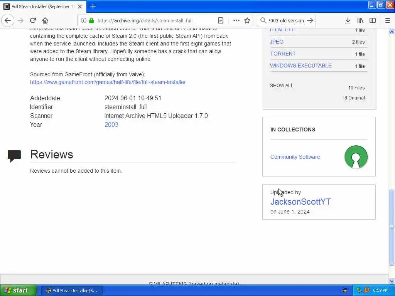Click the IN COLLECTIONS heading
395x296 pixels.
[292, 129]
